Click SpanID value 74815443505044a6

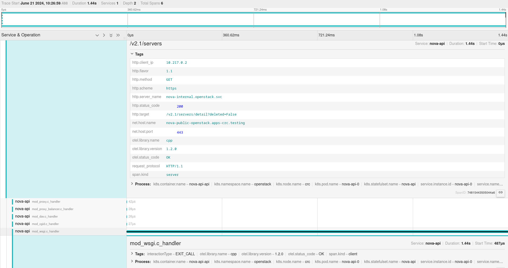[481, 193]
